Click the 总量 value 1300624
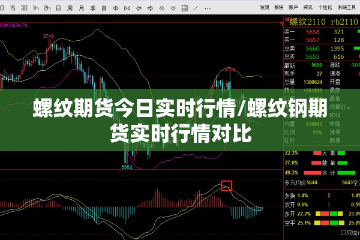 (313, 82)
